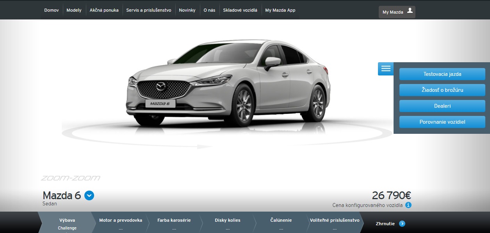
Task: Go to Voliteľné príslušenstvo step
Action: (x=335, y=222)
